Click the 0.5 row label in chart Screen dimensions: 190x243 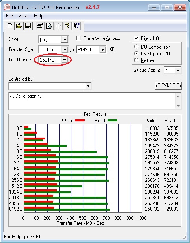pos(19,128)
